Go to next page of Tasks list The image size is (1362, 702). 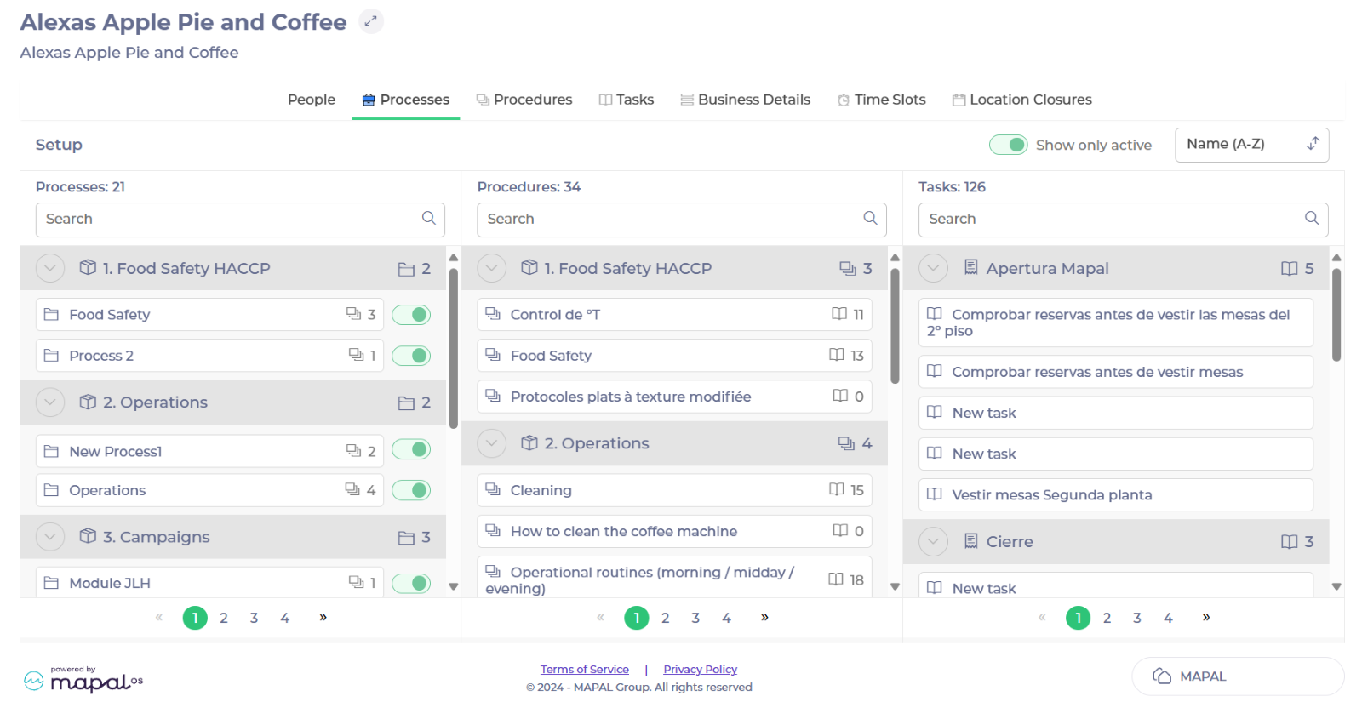click(1206, 617)
